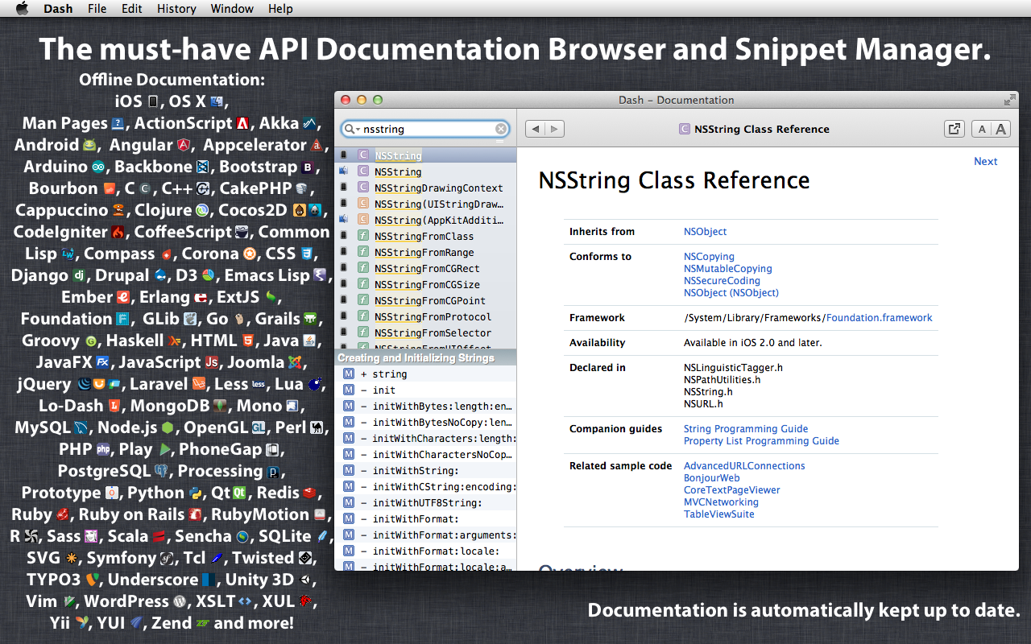Click the back navigation arrow
The height and width of the screenshot is (644, 1031).
(535, 129)
